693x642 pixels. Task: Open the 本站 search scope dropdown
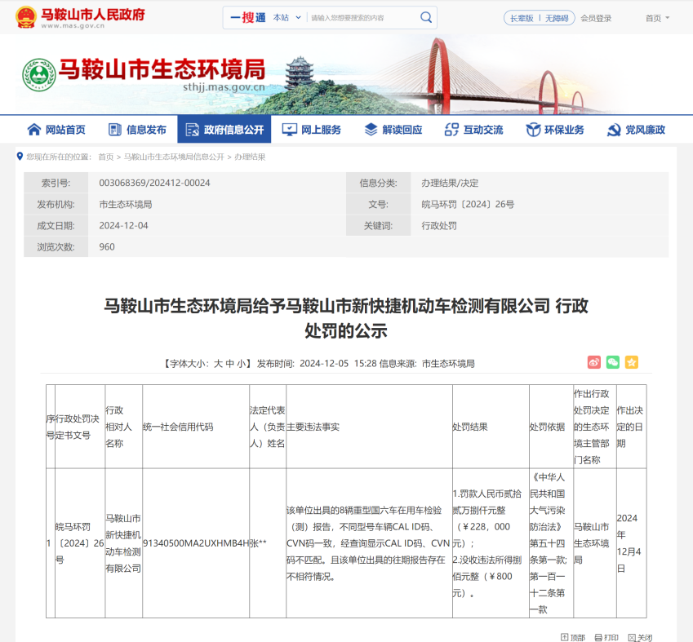(x=287, y=18)
